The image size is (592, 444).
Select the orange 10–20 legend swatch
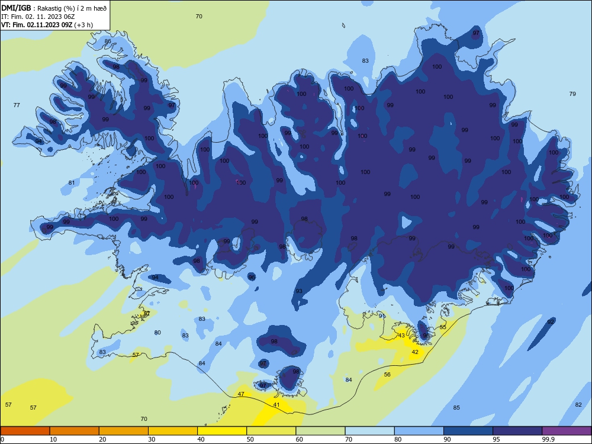pyautogui.click(x=75, y=431)
